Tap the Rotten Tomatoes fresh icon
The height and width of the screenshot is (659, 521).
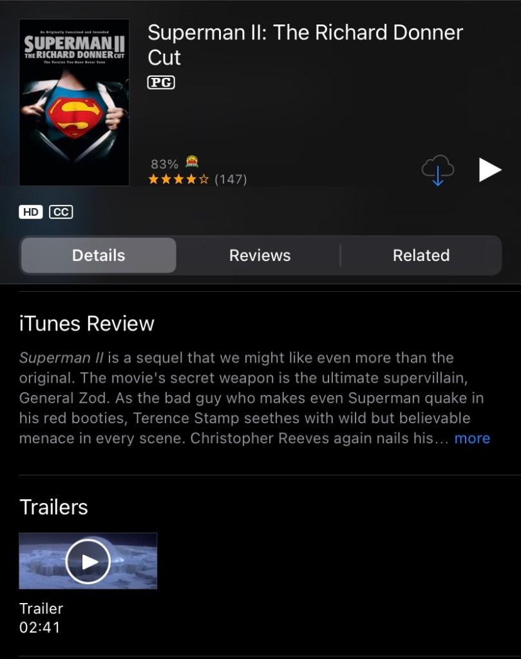pyautogui.click(x=192, y=162)
